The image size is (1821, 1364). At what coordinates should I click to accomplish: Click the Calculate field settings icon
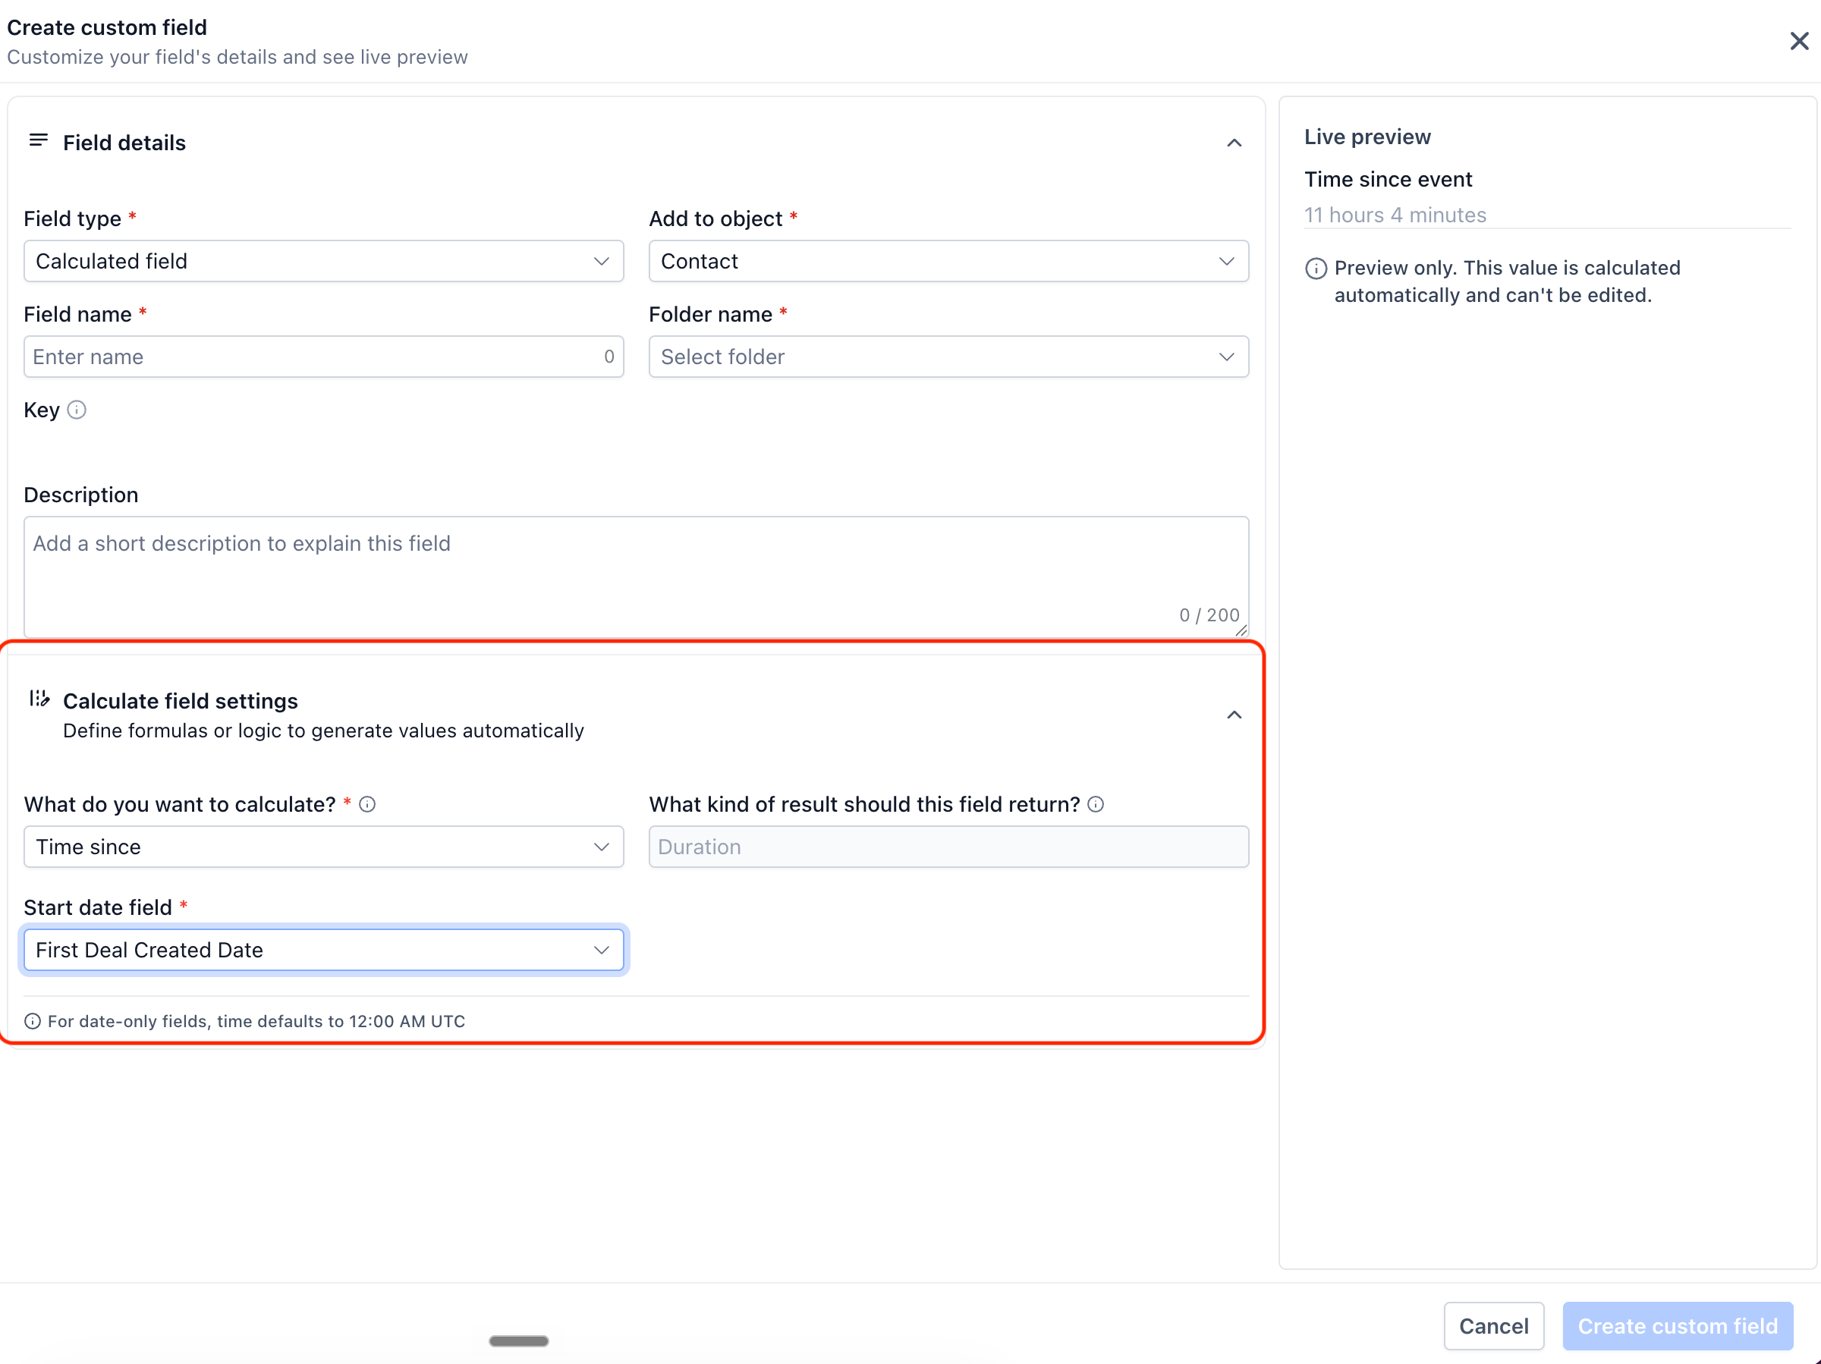coord(39,699)
